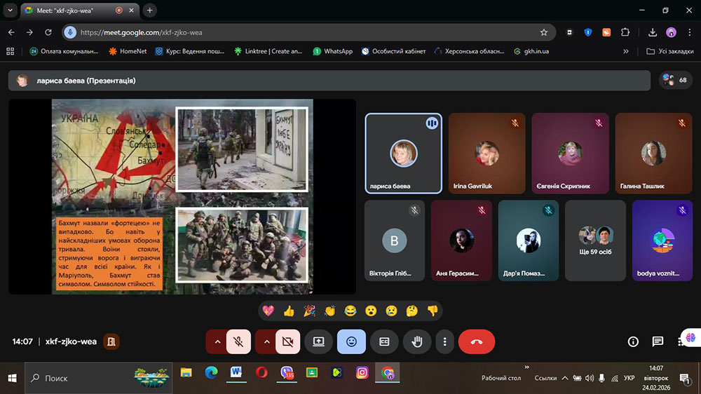Send the thumbs up emoji reaction
Image resolution: width=701 pixels, height=394 pixels.
289,311
